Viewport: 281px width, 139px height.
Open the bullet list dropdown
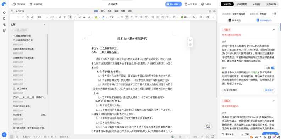[168, 17]
